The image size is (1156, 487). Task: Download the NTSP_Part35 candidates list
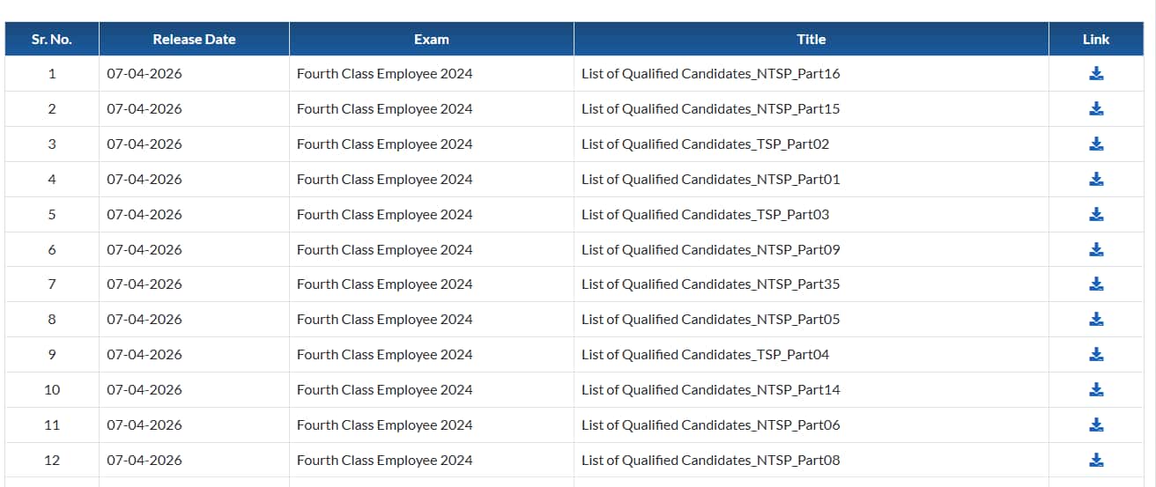1096,284
